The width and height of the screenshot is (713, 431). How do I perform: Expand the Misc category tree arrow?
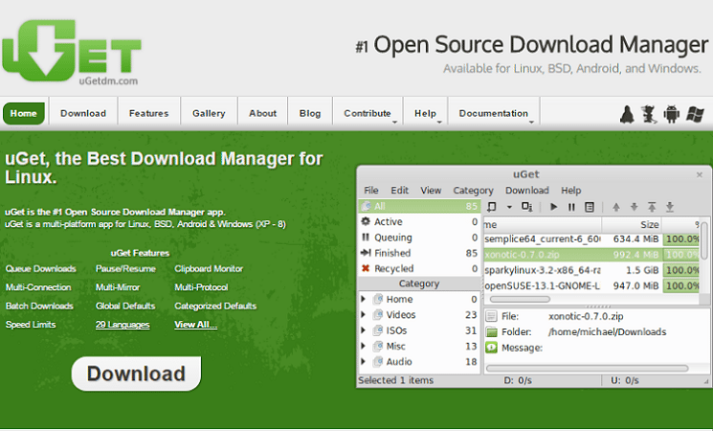tap(364, 346)
